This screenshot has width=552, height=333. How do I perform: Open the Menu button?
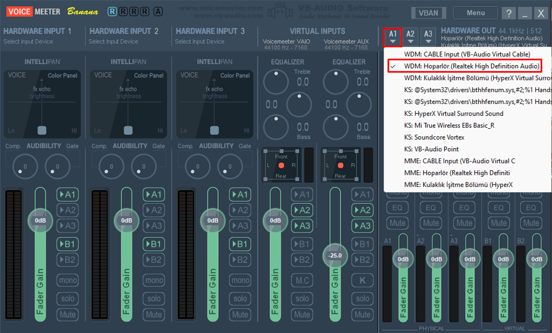click(476, 13)
